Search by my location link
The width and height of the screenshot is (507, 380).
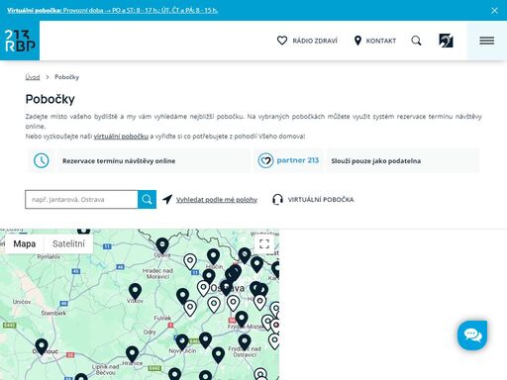point(217,200)
